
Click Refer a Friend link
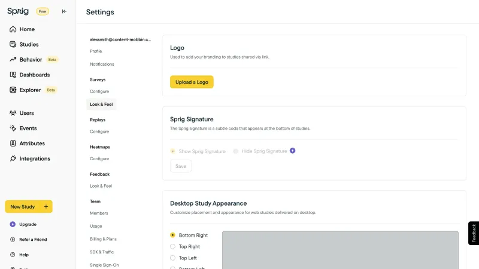click(33, 240)
